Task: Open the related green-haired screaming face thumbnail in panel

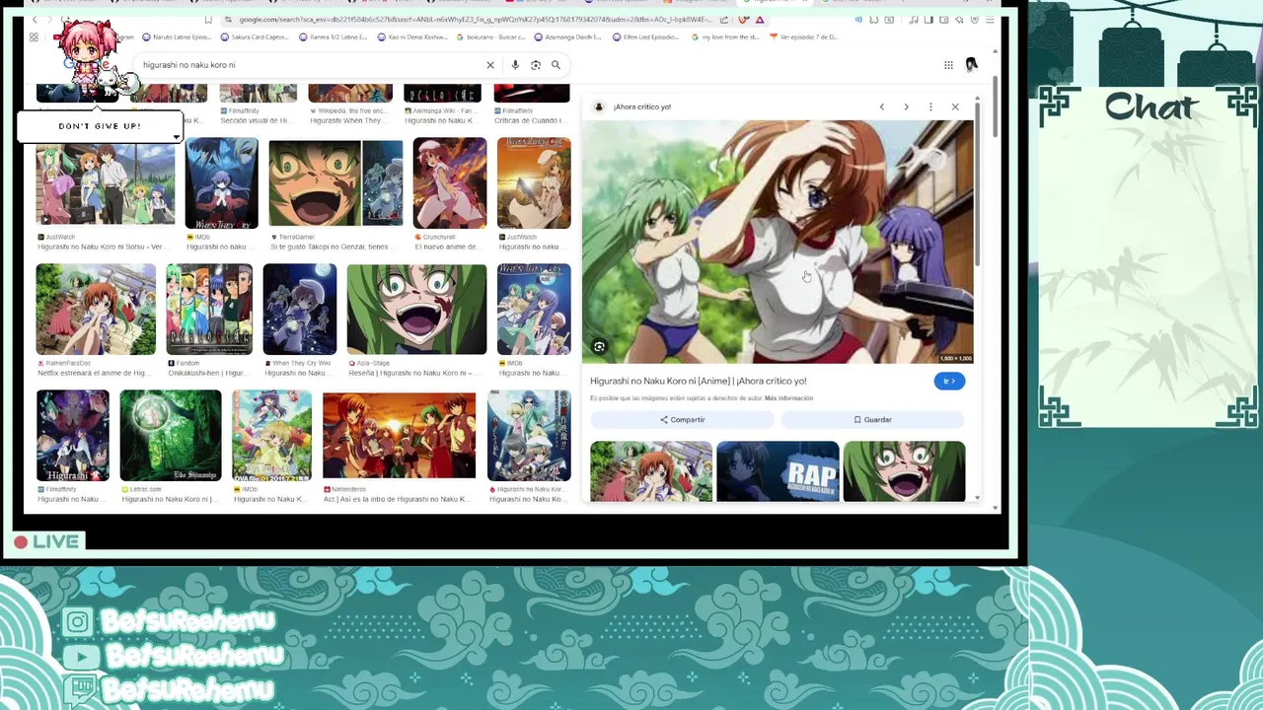Action: click(904, 471)
